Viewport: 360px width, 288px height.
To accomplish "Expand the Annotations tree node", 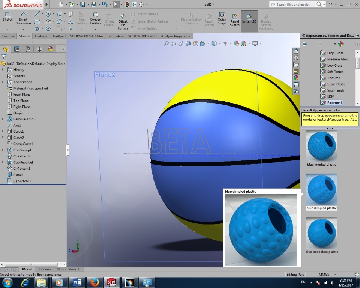I will [x=3, y=82].
